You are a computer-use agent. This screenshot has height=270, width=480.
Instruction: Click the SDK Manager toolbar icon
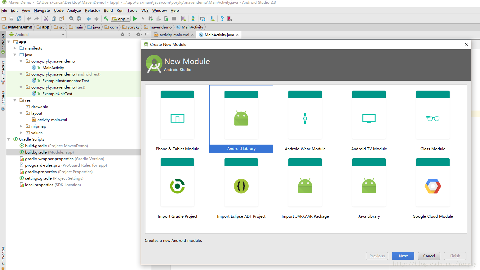coord(212,19)
